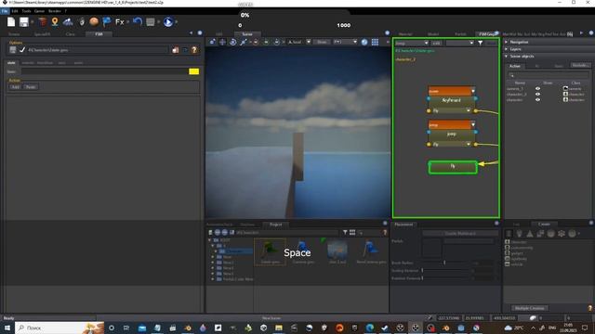Screen dimensions: 595x334
Task: Select the rotate tool in Scene toolbar
Action: tap(233, 42)
